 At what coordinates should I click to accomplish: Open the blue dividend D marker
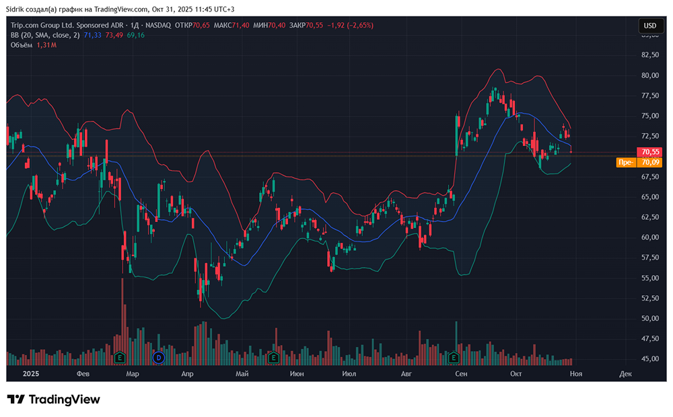click(x=160, y=357)
